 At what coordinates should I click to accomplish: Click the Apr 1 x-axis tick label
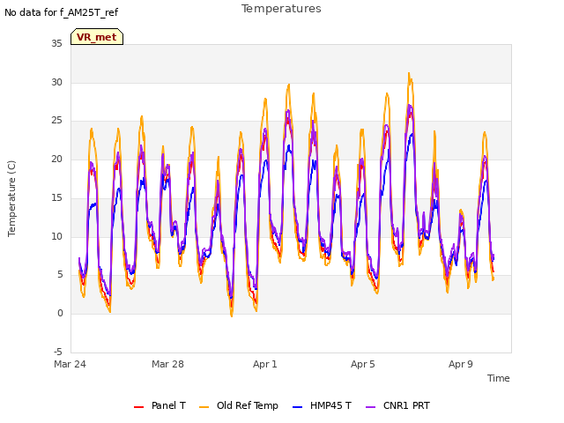tap(265, 364)
